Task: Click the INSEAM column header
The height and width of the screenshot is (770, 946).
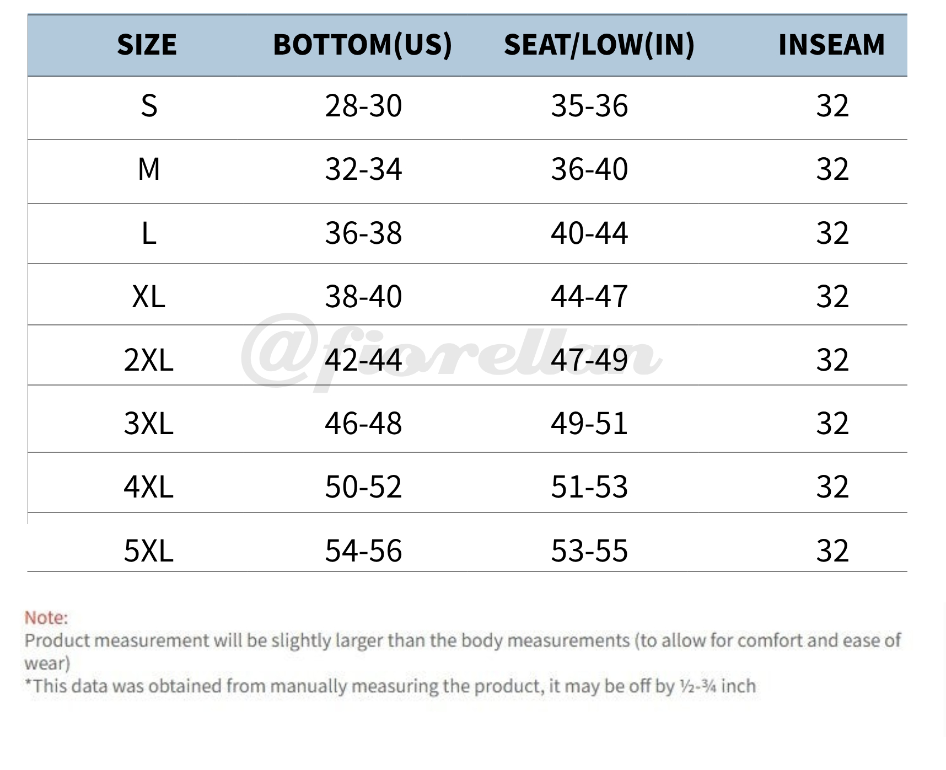Action: pyautogui.click(x=831, y=45)
